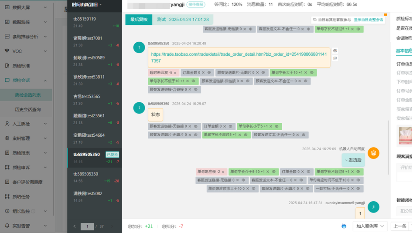The width and height of the screenshot is (412, 233).
Task: Click the 显示当日完整会话 link
Action: point(368,20)
